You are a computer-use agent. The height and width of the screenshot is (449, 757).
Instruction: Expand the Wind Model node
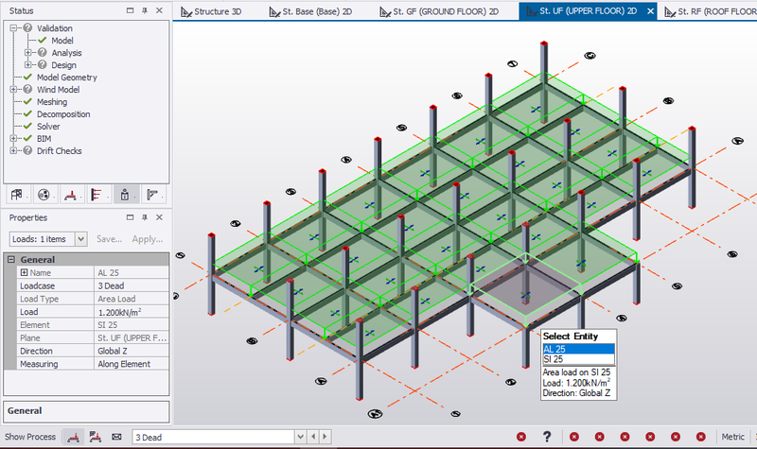(x=13, y=89)
